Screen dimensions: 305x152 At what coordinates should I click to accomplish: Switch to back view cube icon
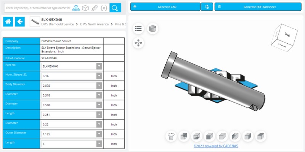pos(184,136)
